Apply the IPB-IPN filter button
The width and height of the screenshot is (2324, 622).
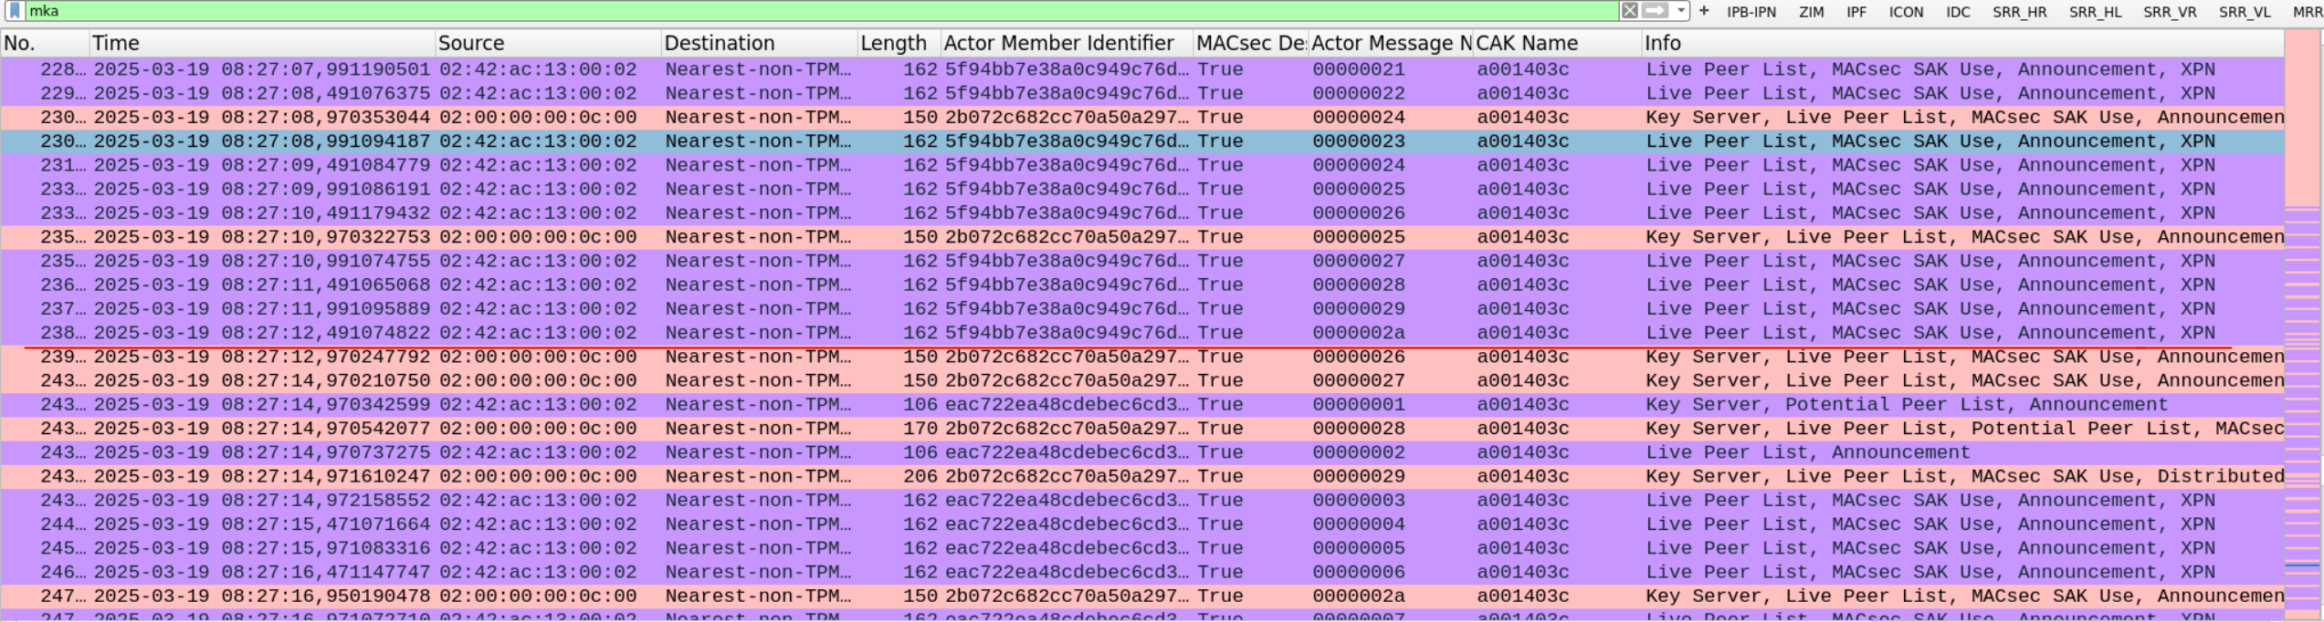(1751, 12)
